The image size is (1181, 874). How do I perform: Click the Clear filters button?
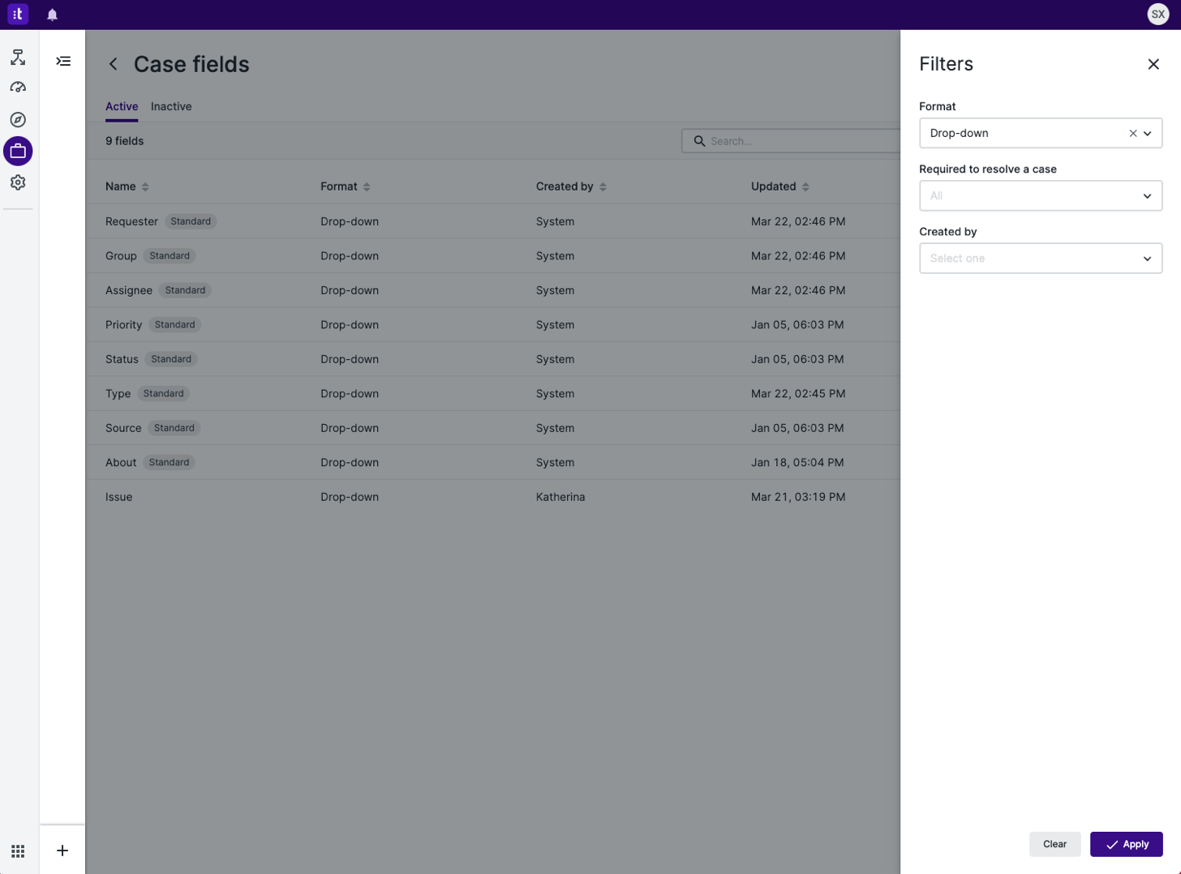(x=1054, y=844)
